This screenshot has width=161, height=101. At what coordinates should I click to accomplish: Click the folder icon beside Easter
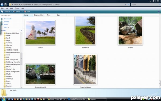(5, 36)
